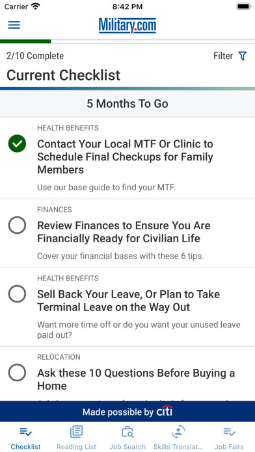Tap the Military.com logo
255x452 pixels.
127,25
